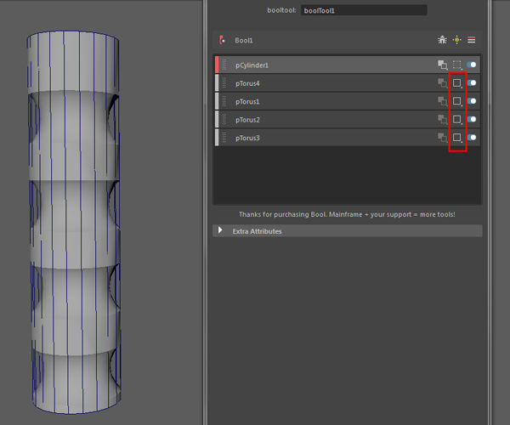Image resolution: width=510 pixels, height=425 pixels.
Task: Click the booltool: field label
Action: coord(281,10)
